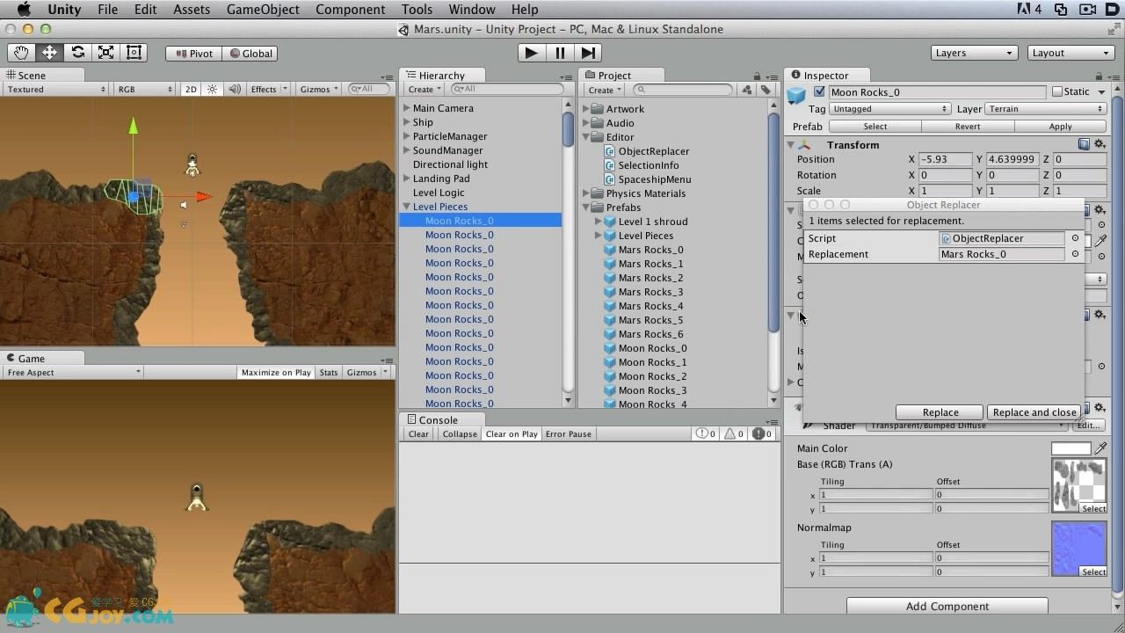Viewport: 1125px width, 633px height.
Task: Open the Assets menu
Action: [x=191, y=10]
